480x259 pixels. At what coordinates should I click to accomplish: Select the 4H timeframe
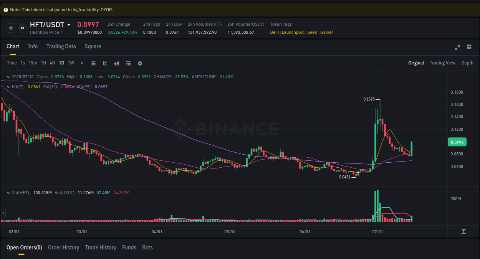(x=52, y=63)
